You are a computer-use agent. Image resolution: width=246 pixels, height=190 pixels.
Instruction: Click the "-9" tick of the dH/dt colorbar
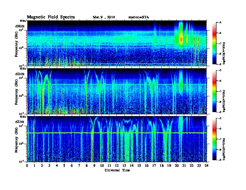220,64
